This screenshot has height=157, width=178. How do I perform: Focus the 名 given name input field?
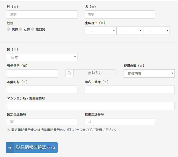click(x=120, y=15)
